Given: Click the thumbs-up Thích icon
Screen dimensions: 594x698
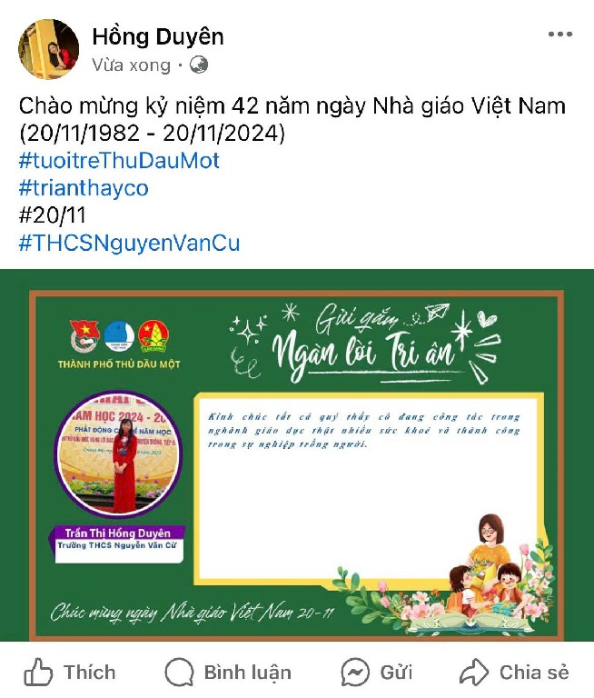Looking at the screenshot, I should [x=38, y=672].
